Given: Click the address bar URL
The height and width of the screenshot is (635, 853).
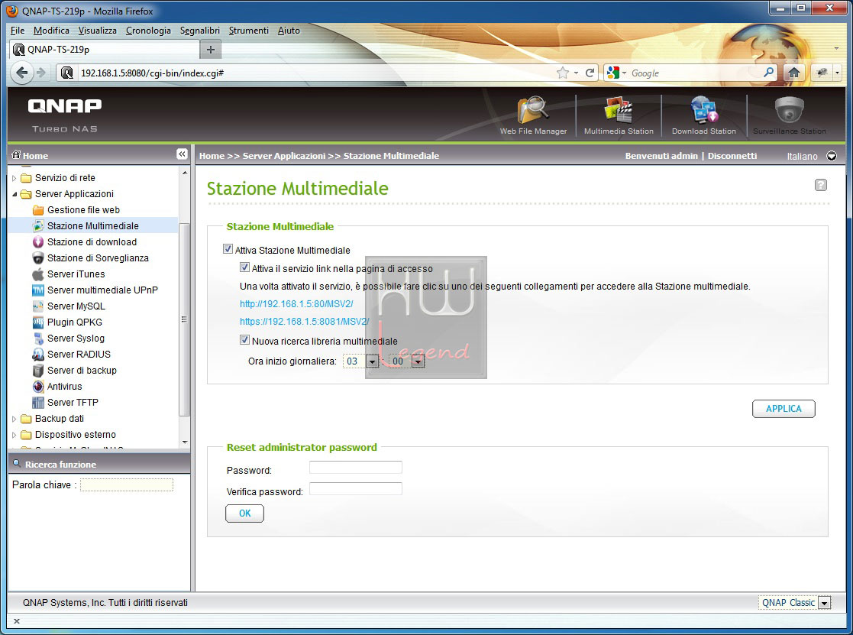Looking at the screenshot, I should (x=152, y=73).
